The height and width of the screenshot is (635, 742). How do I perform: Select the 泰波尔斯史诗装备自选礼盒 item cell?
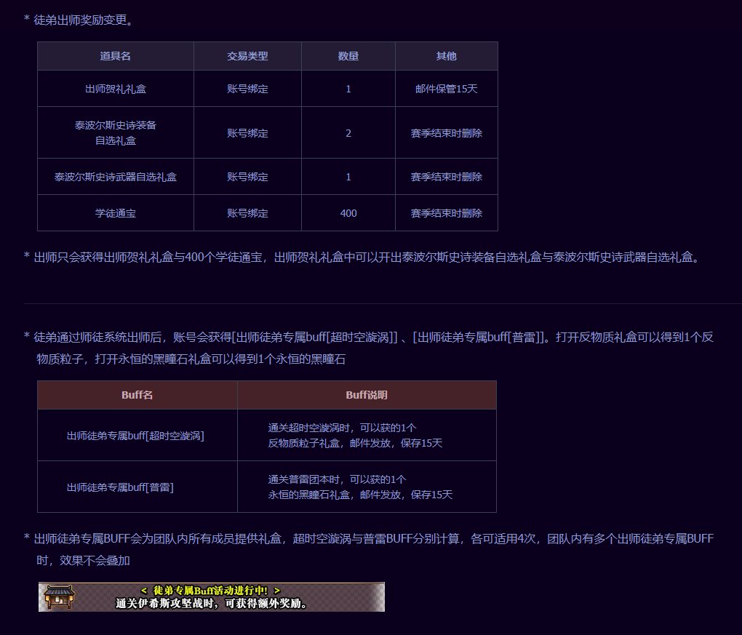pos(116,132)
